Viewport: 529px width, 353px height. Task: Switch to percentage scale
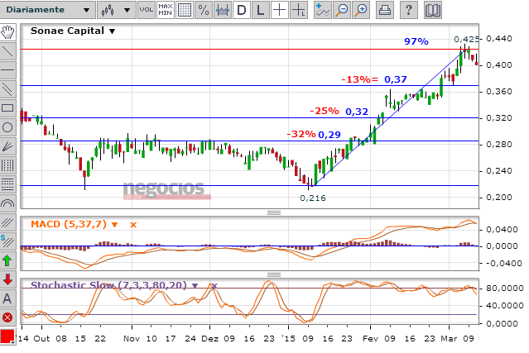tap(204, 10)
